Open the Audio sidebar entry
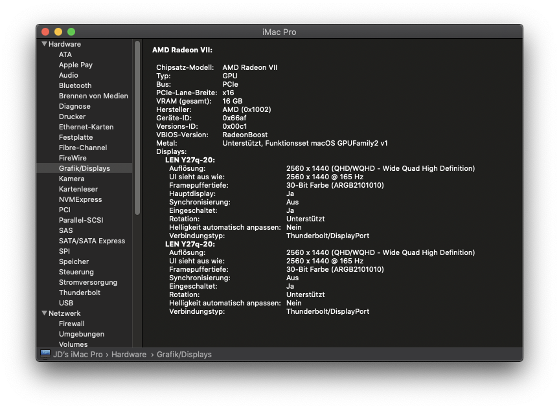The height and width of the screenshot is (409, 559). pos(69,75)
